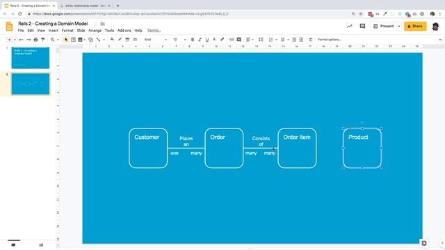
Task: Open the Add-ons menu
Action: click(x=124, y=31)
